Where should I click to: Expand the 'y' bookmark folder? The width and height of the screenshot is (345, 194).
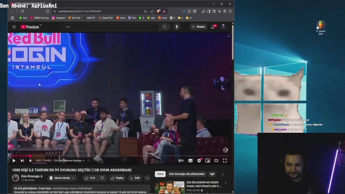[x=180, y=18]
